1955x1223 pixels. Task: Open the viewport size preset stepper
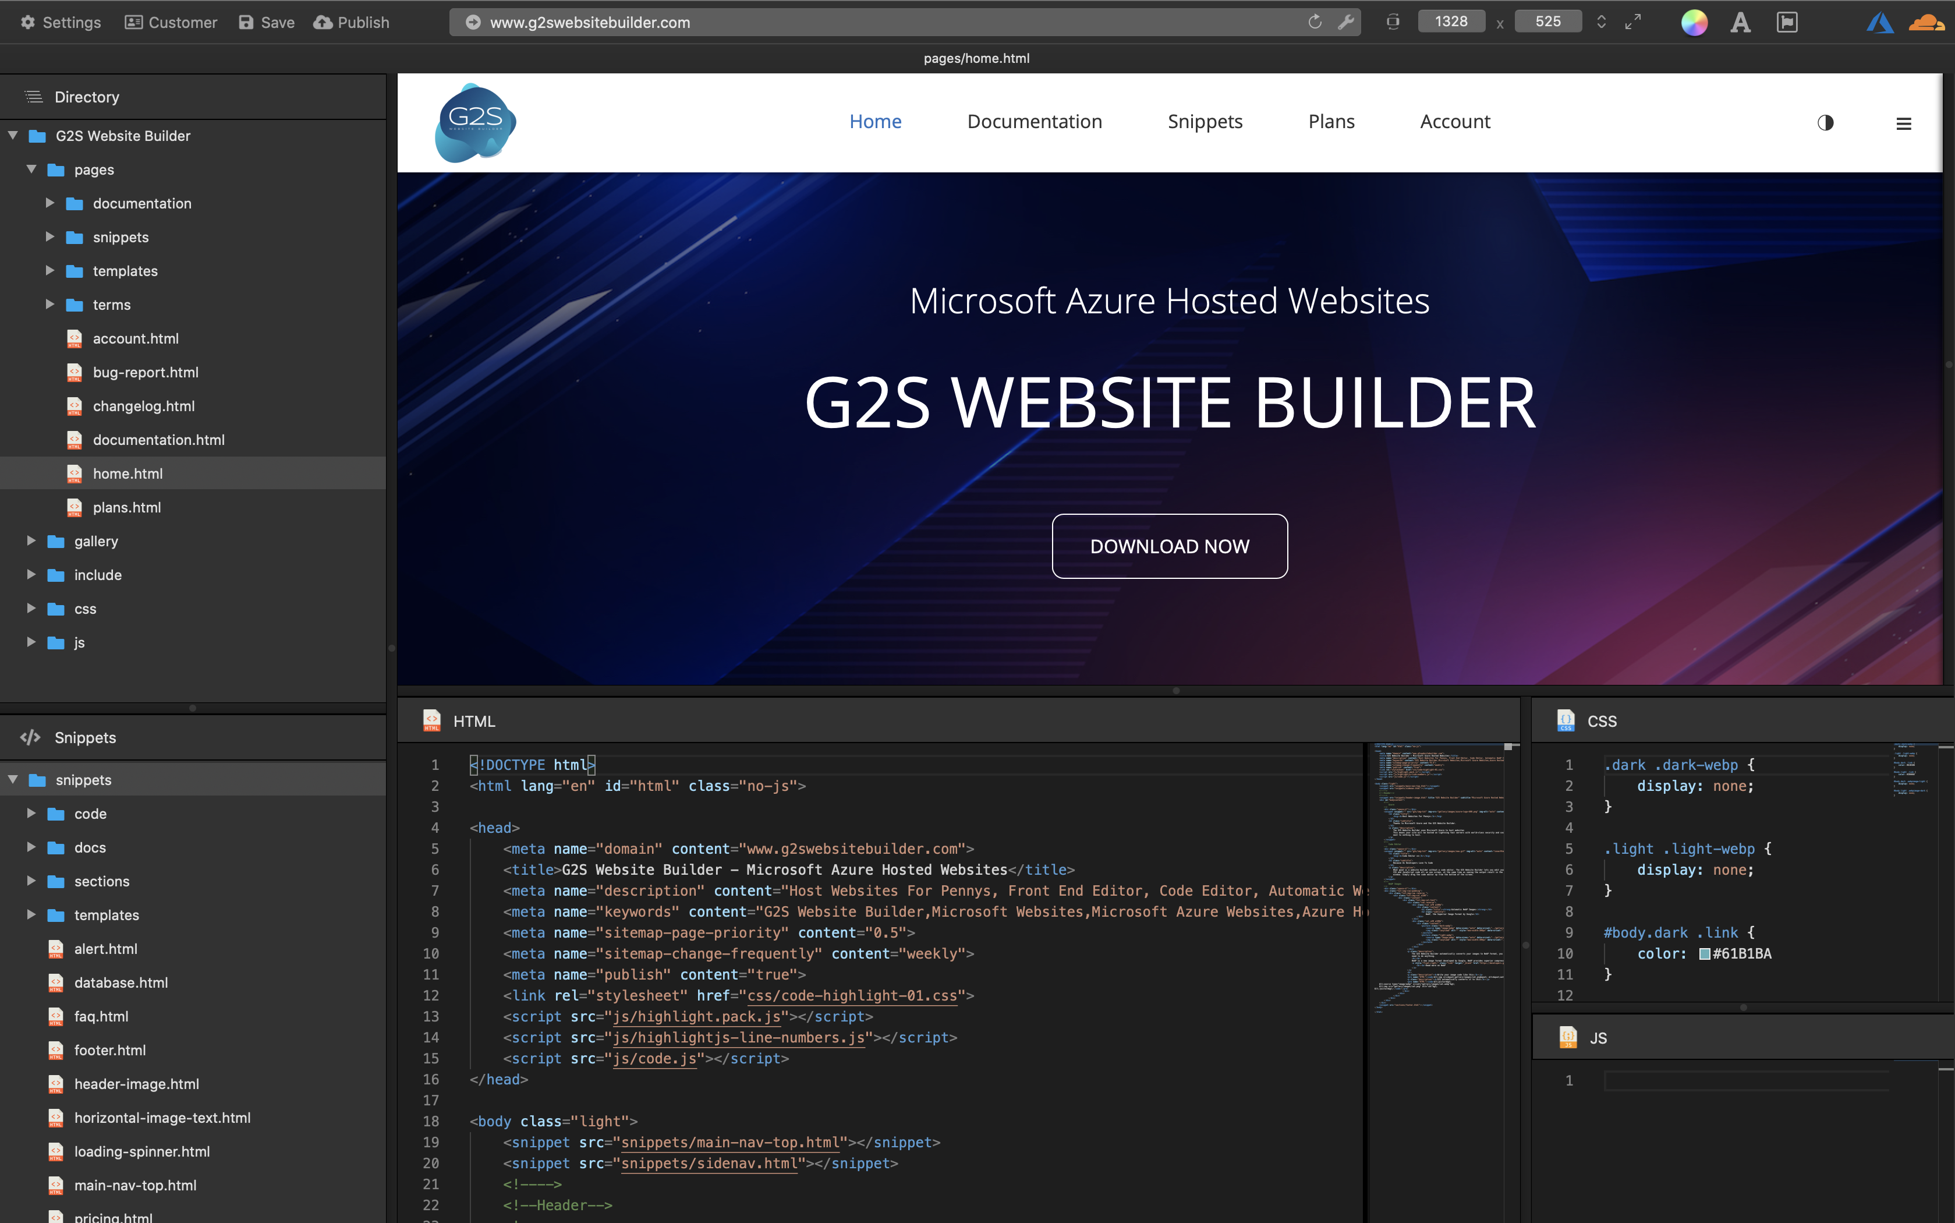click(x=1601, y=22)
